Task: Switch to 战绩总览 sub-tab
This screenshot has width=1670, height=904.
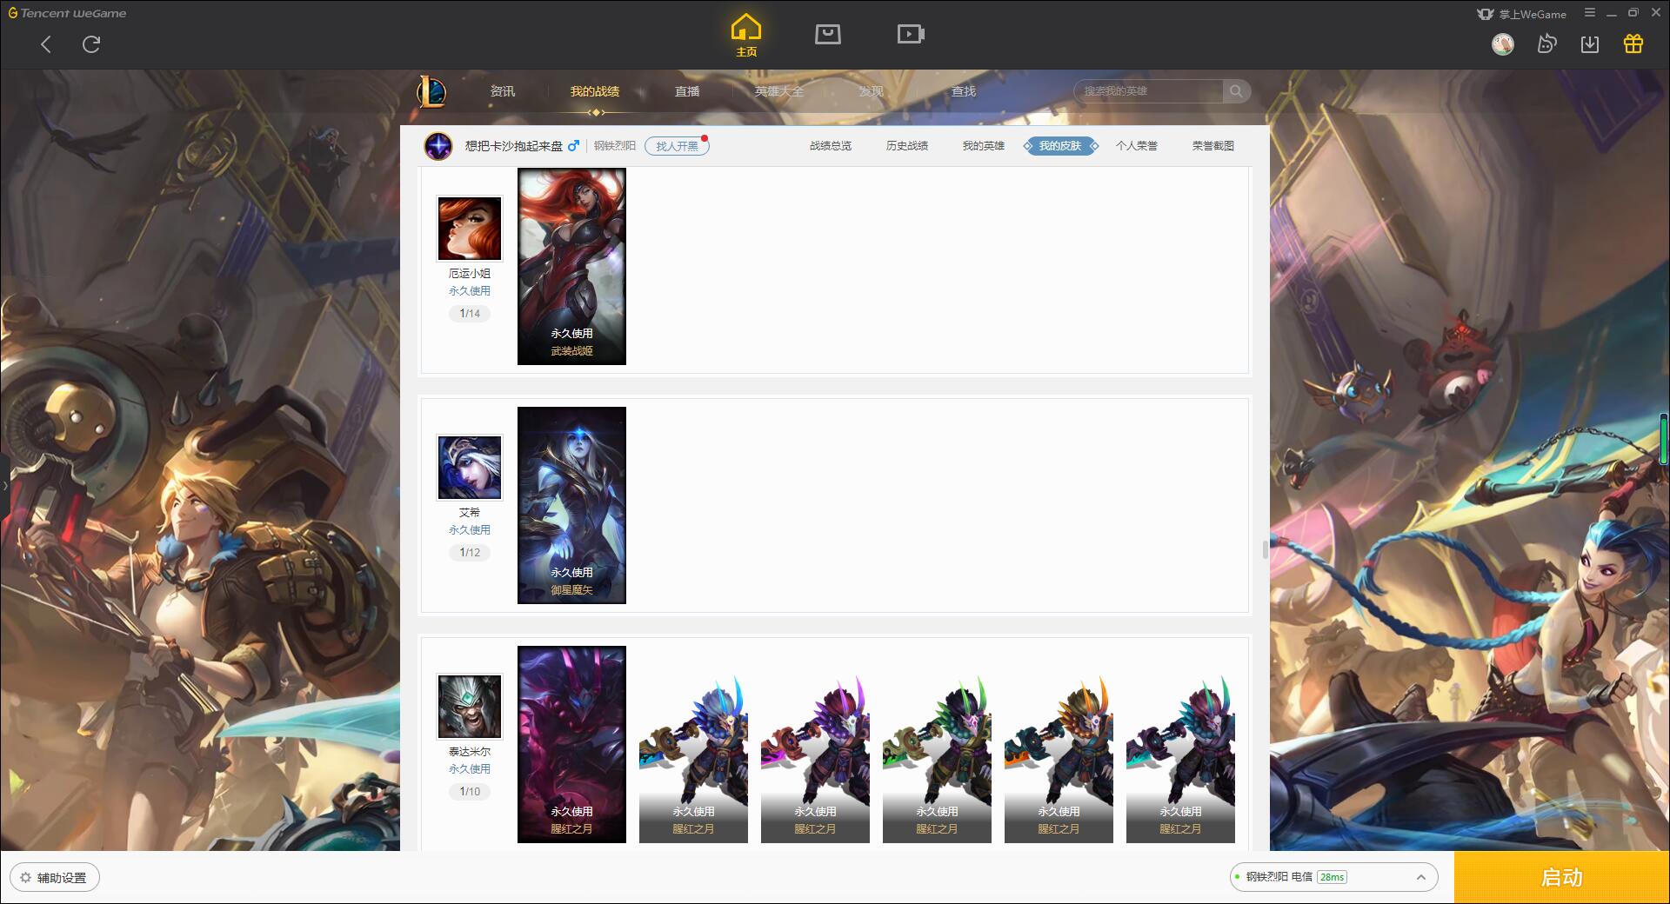Action: [831, 146]
